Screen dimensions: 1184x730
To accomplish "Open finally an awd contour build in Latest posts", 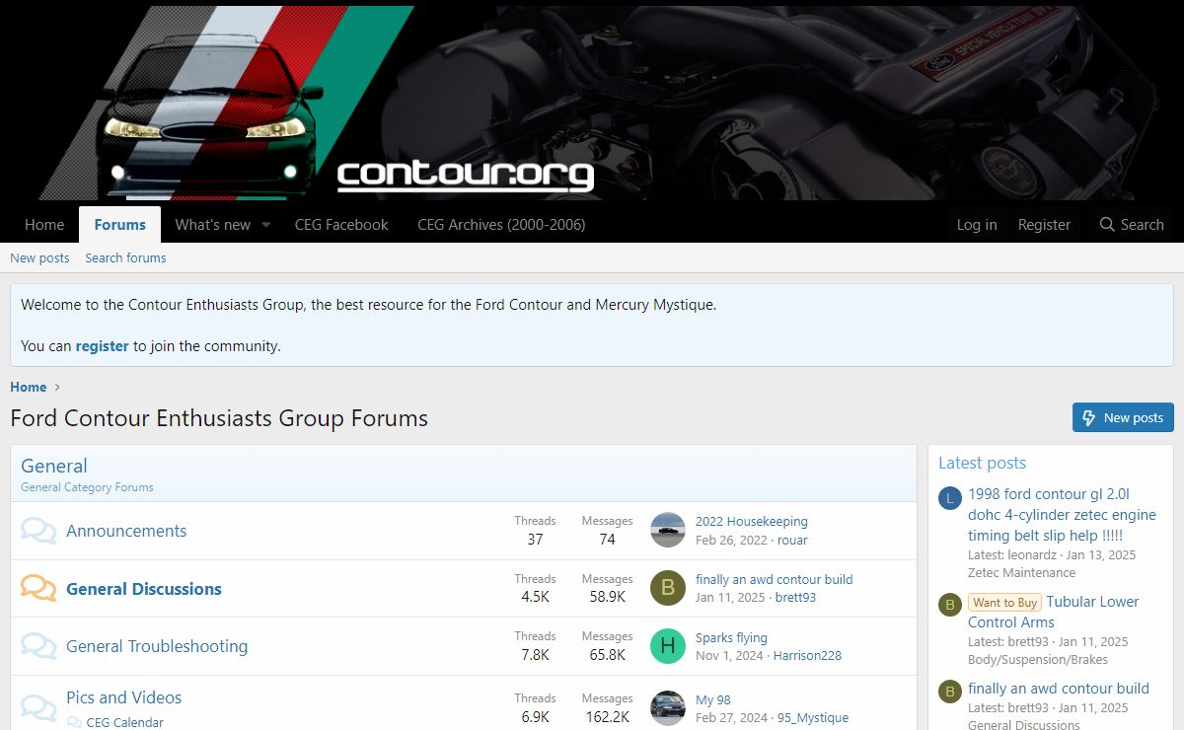I will [x=1059, y=689].
